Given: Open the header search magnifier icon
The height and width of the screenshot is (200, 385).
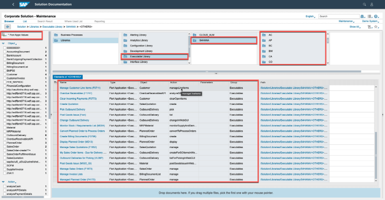Looking at the screenshot, I should [364, 5].
